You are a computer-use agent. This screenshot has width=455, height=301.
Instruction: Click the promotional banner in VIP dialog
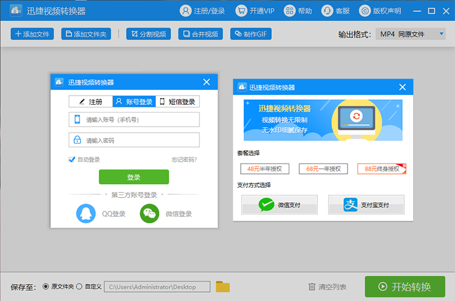point(323,121)
